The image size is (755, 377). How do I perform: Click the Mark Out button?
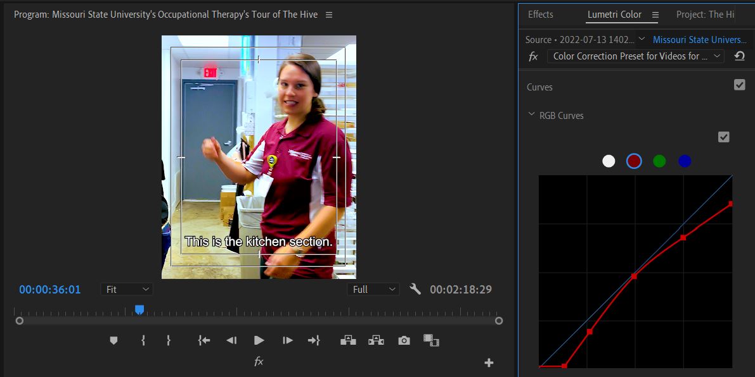pos(169,340)
